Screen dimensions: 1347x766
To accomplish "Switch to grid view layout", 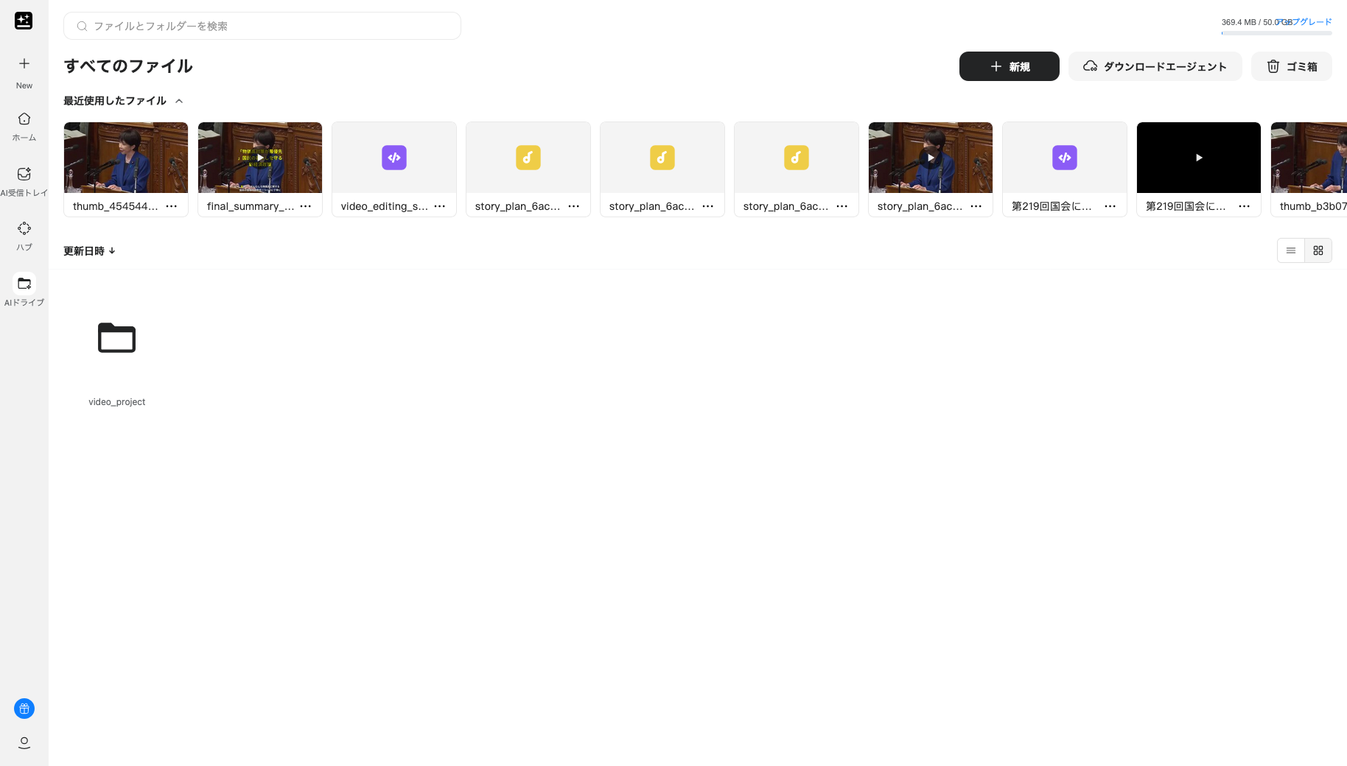I will pos(1318,250).
